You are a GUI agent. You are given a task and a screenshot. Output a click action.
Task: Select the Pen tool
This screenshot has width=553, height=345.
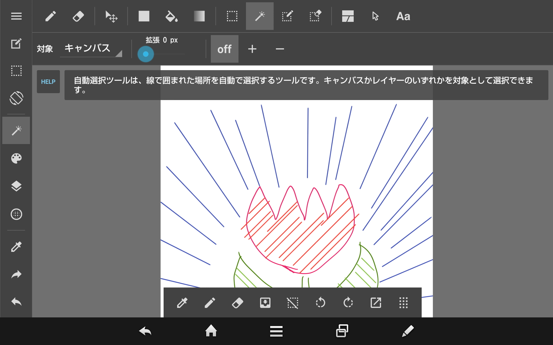coord(51,16)
